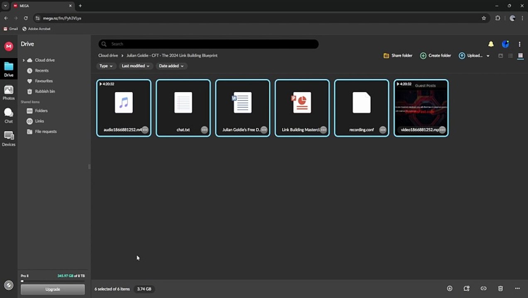The height and width of the screenshot is (298, 528).
Task: Open the Devices section icon
Action: 9,139
